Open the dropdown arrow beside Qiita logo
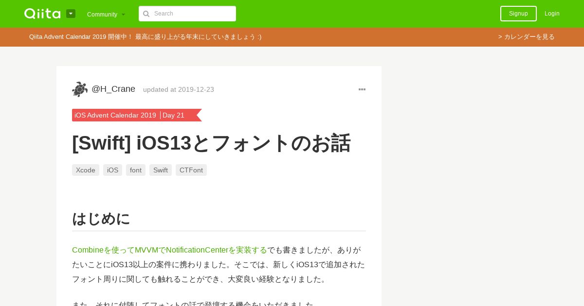The width and height of the screenshot is (584, 306). (x=71, y=14)
